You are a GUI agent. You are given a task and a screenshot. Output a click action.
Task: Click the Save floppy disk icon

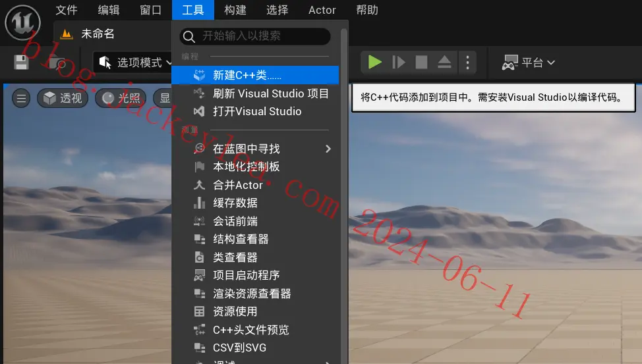[x=21, y=62]
